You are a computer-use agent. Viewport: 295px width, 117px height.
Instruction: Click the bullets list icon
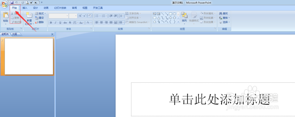pos(97,16)
